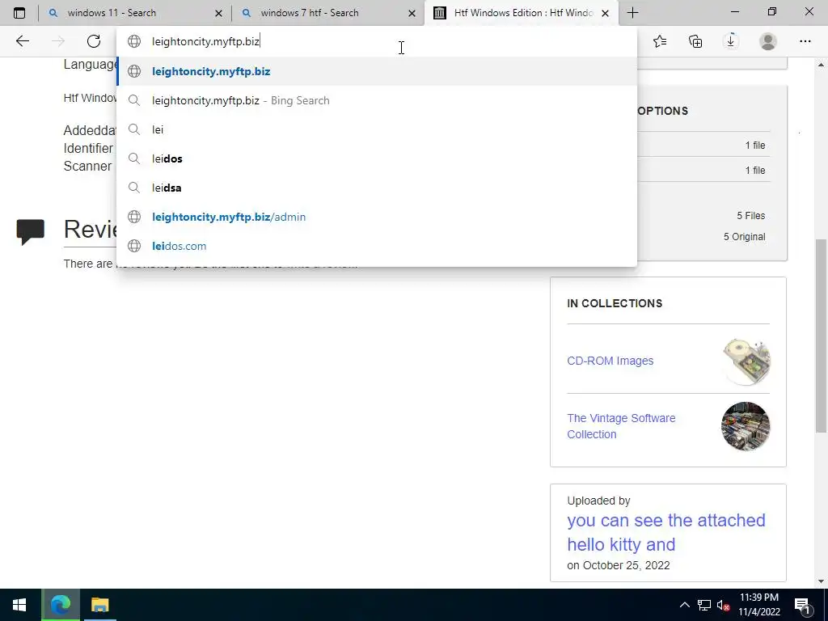The width and height of the screenshot is (828, 621).
Task: Close the windows 7 htf - Search tab
Action: point(412,13)
